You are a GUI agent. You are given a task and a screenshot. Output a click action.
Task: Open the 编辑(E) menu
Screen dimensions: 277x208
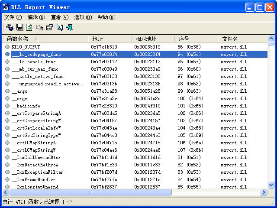tap(36, 17)
